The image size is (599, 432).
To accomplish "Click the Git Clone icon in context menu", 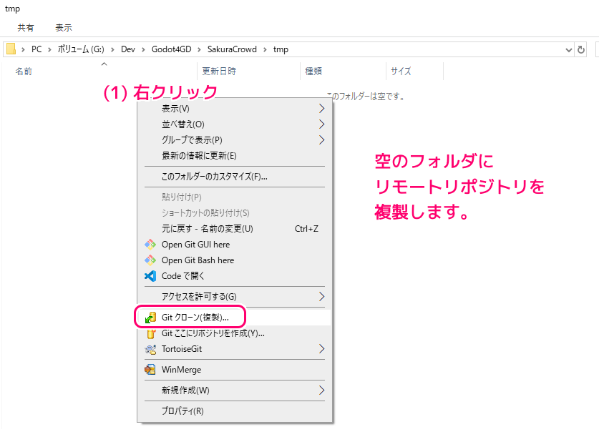I will coord(150,317).
